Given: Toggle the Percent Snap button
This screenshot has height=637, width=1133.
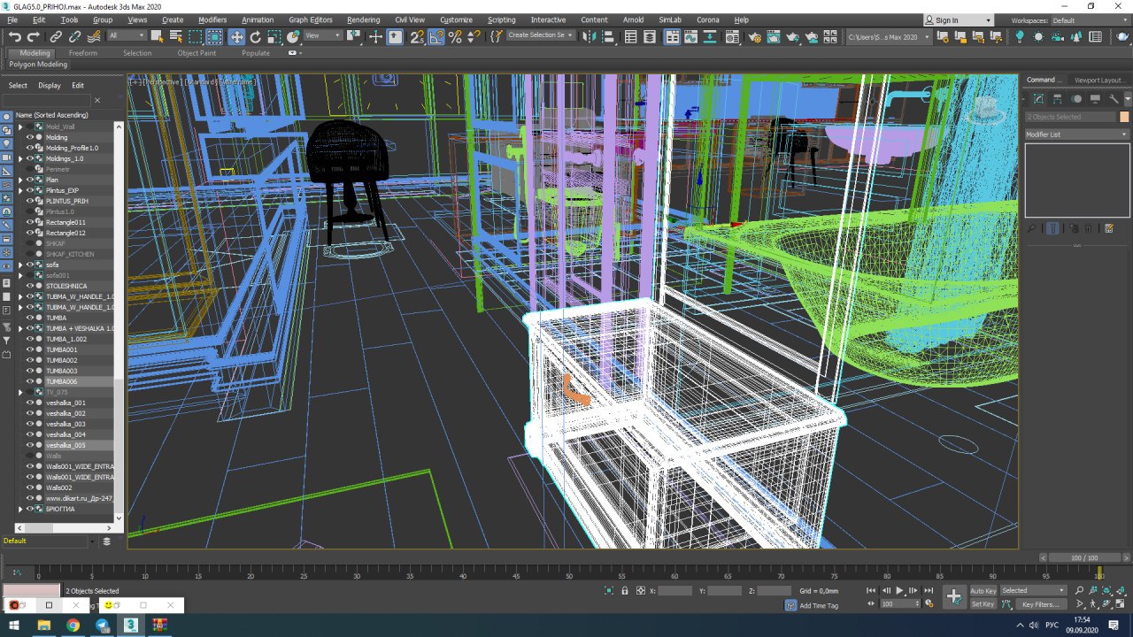Looking at the screenshot, I should click(x=455, y=36).
